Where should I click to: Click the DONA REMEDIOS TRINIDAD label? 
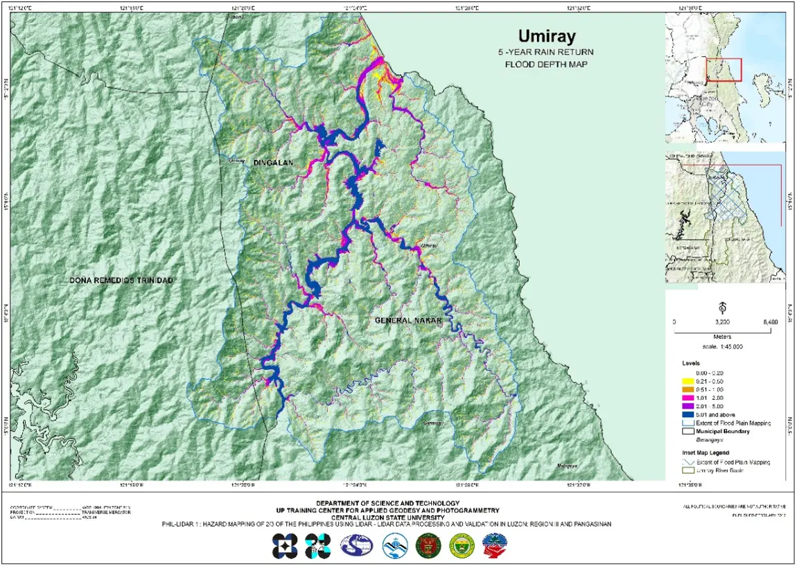[121, 281]
